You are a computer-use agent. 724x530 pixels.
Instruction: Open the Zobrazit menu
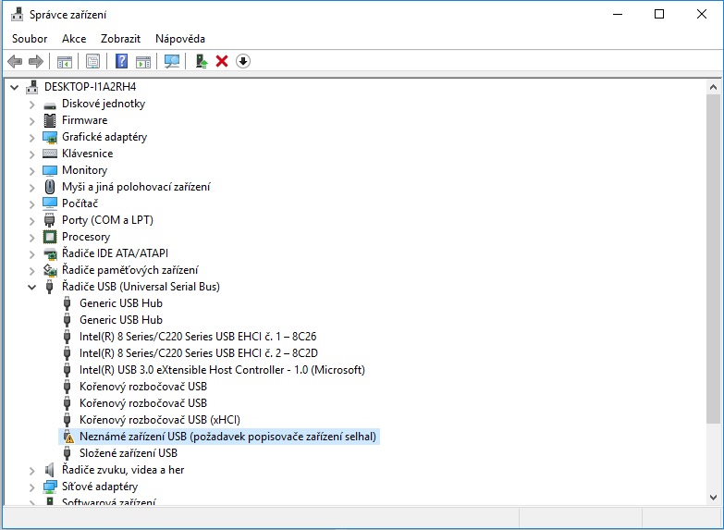pyautogui.click(x=120, y=39)
